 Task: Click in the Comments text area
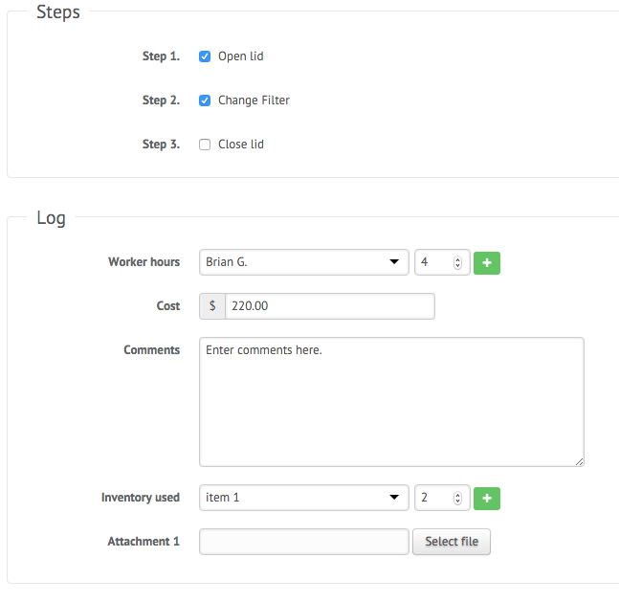391,402
